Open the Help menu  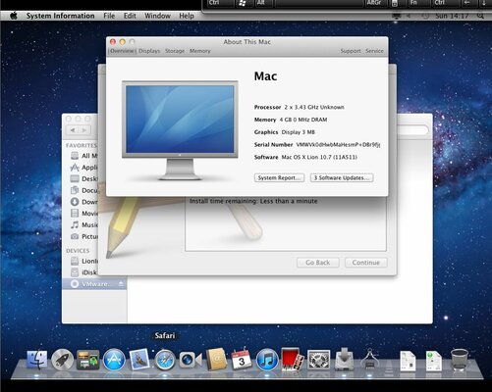tap(187, 16)
